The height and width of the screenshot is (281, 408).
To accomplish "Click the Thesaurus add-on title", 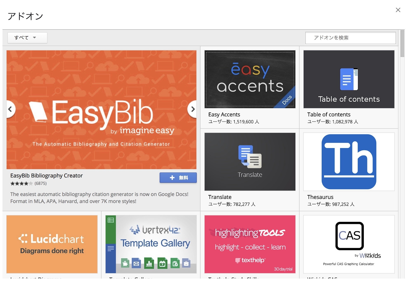I will click(x=320, y=197).
